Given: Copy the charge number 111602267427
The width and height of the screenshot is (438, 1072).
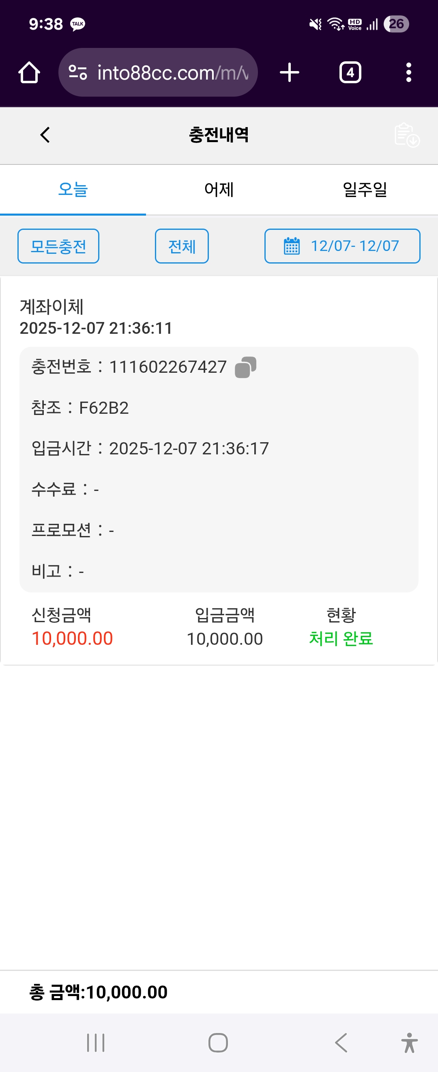Looking at the screenshot, I should click(245, 367).
